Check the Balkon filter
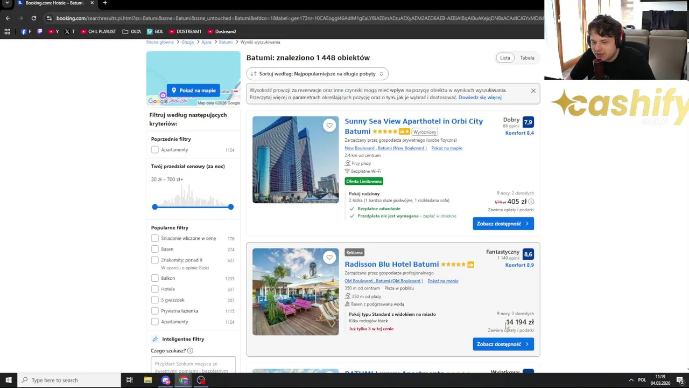The height and width of the screenshot is (388, 689). pos(155,278)
